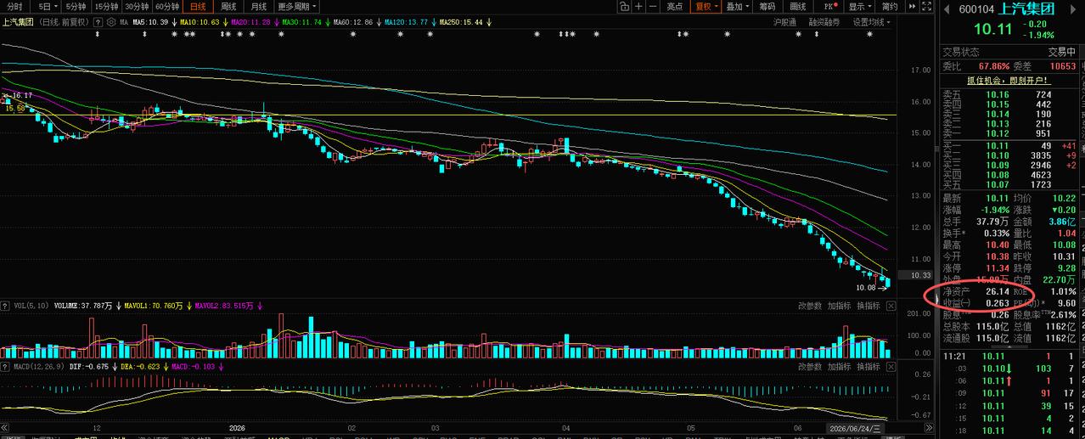Click the chart lock icon
This screenshot has height=439, width=1085.
624,7
